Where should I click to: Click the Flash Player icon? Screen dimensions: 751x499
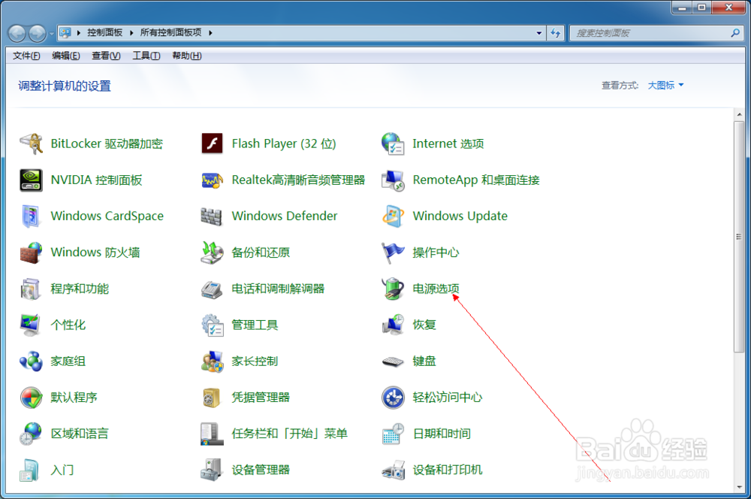pyautogui.click(x=213, y=144)
